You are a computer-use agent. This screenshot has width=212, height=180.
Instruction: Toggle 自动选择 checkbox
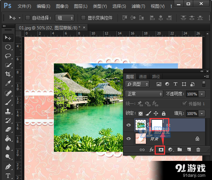[x=28, y=18]
